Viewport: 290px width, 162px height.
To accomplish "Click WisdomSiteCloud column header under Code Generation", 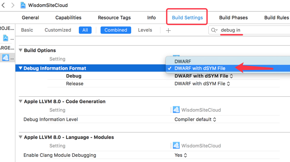I will tap(201, 110).
